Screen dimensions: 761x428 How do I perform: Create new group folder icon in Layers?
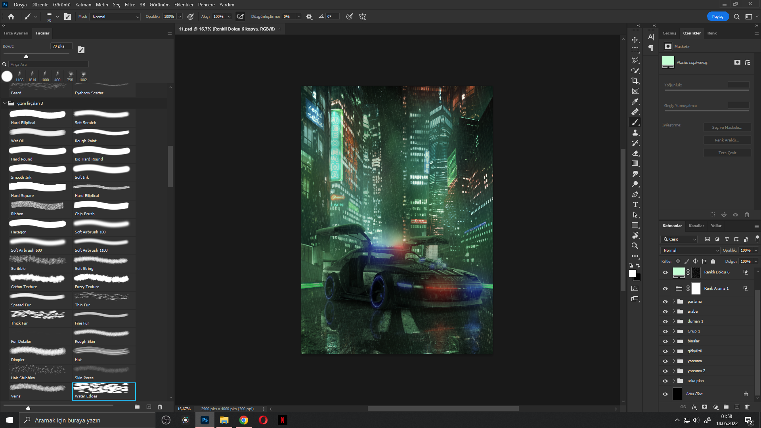[726, 407]
